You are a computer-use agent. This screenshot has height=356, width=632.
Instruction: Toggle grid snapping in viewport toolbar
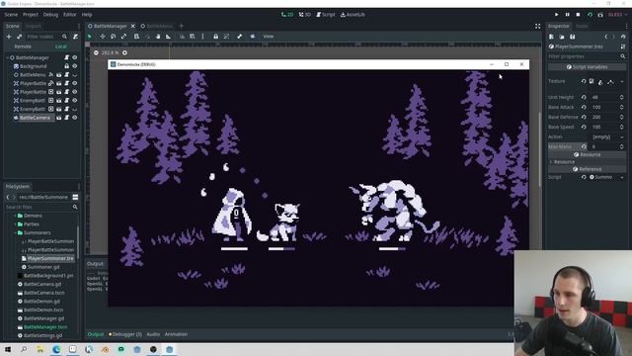click(x=193, y=37)
